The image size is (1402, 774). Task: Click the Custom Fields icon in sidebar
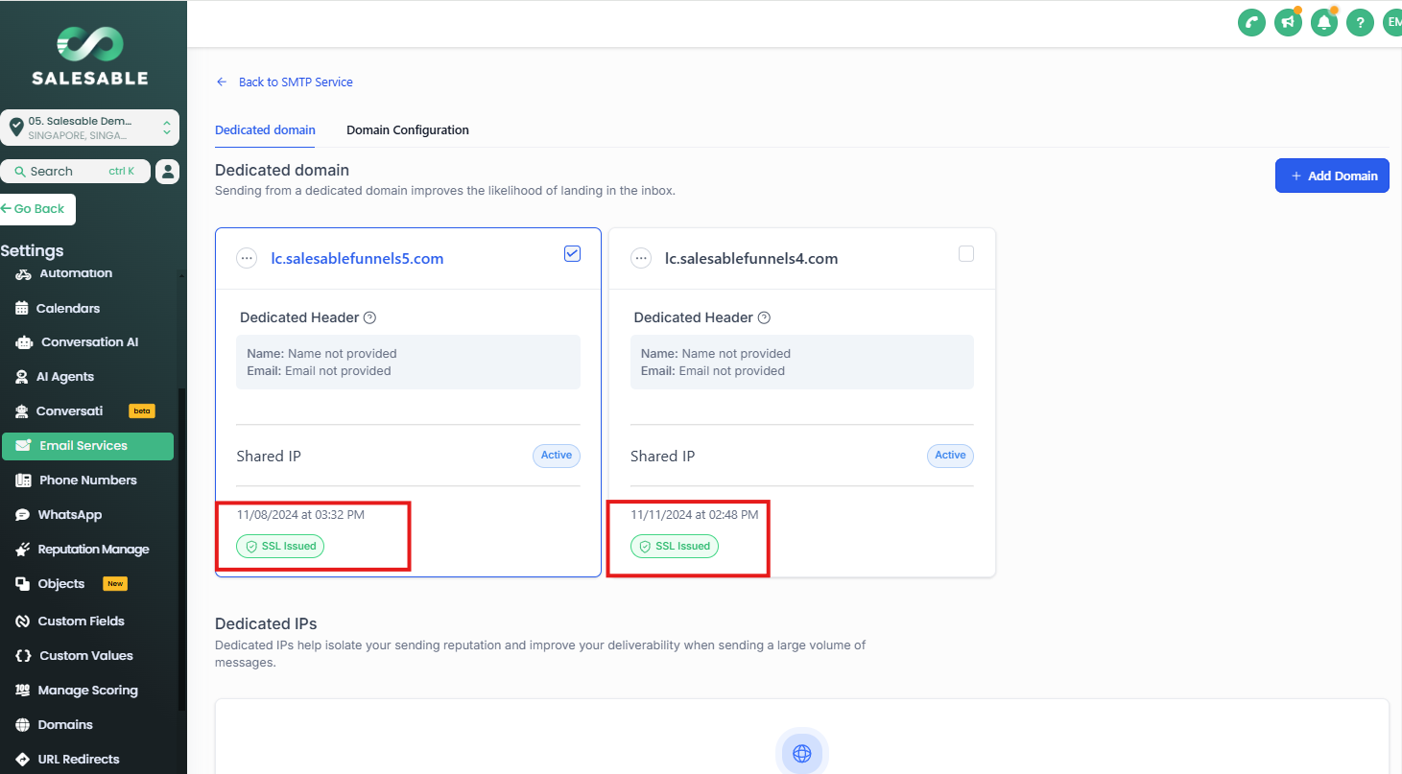[x=23, y=622]
